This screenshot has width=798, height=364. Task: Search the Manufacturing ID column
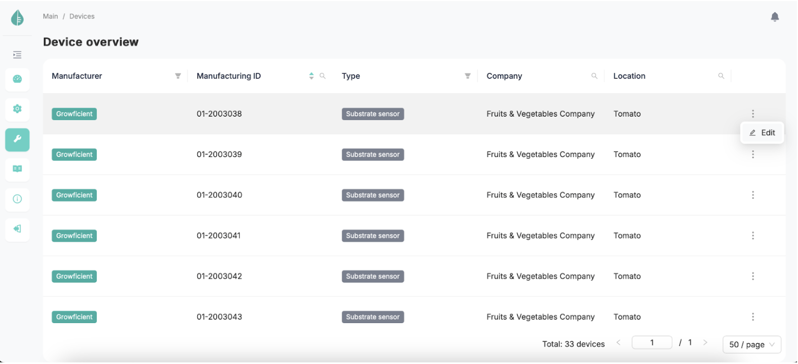pyautogui.click(x=323, y=76)
